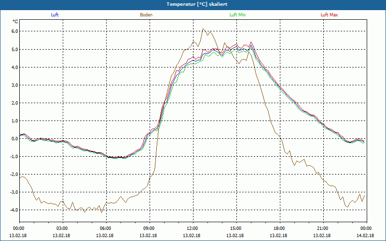
Task: Click the -3,0 y-axis label
Action: coord(14,192)
